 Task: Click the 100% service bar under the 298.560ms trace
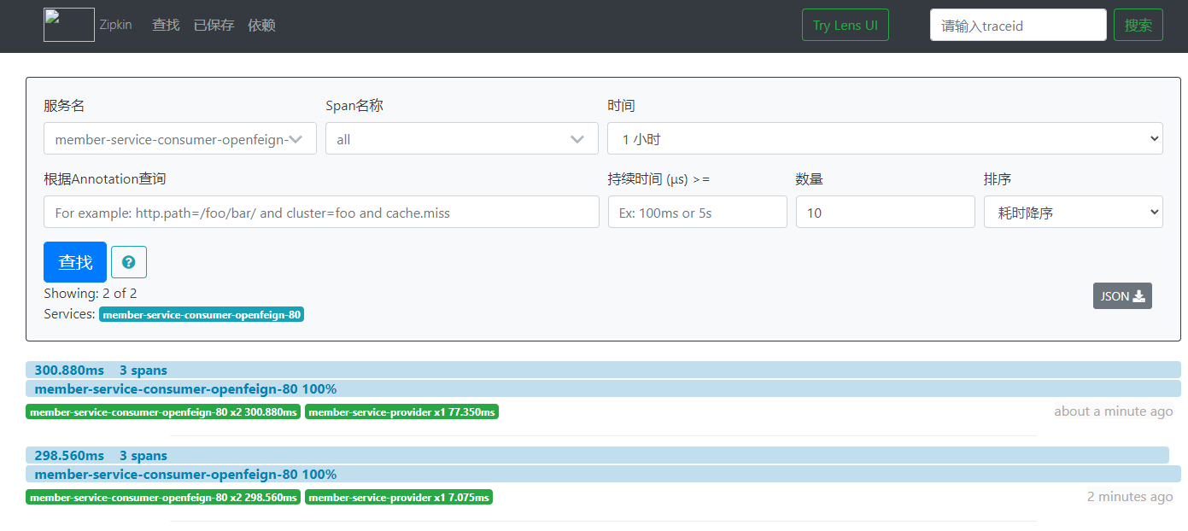click(603, 474)
